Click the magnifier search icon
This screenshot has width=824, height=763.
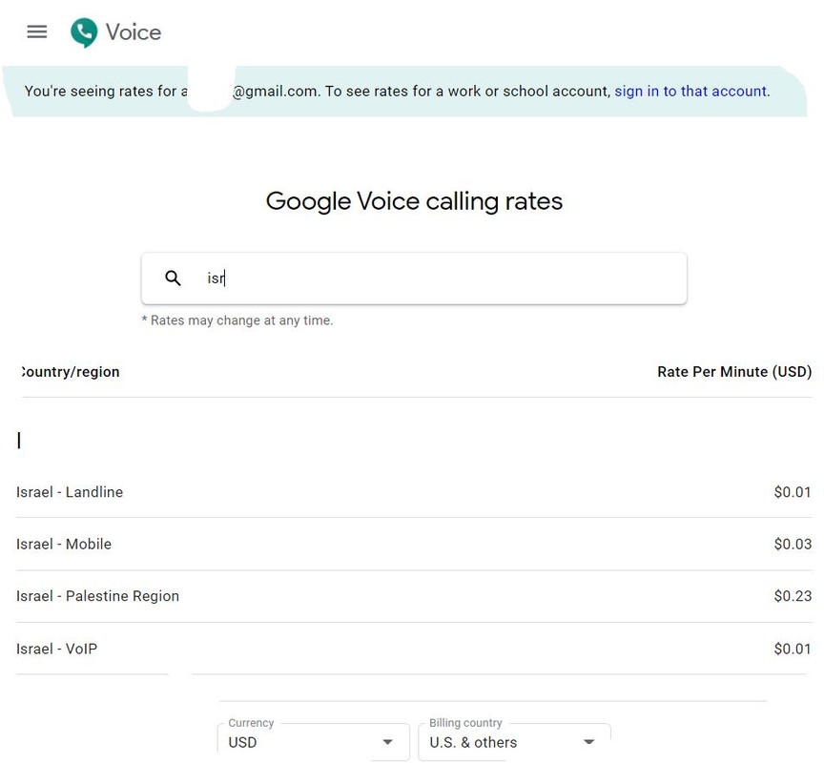[173, 278]
